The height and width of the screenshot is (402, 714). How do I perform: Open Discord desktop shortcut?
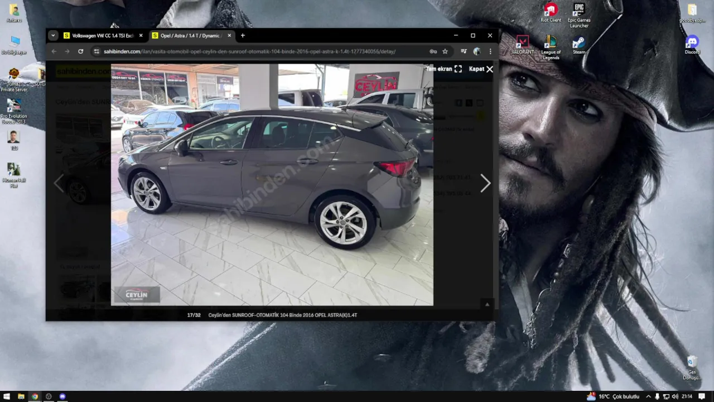click(x=692, y=45)
